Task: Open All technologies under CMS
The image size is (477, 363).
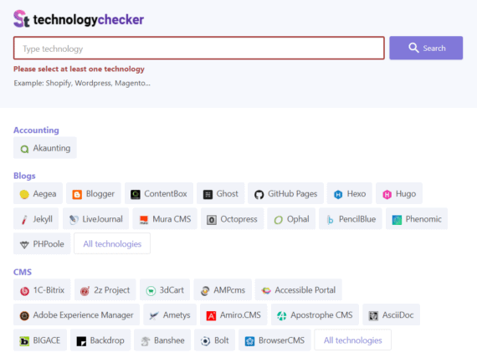Action: point(352,340)
